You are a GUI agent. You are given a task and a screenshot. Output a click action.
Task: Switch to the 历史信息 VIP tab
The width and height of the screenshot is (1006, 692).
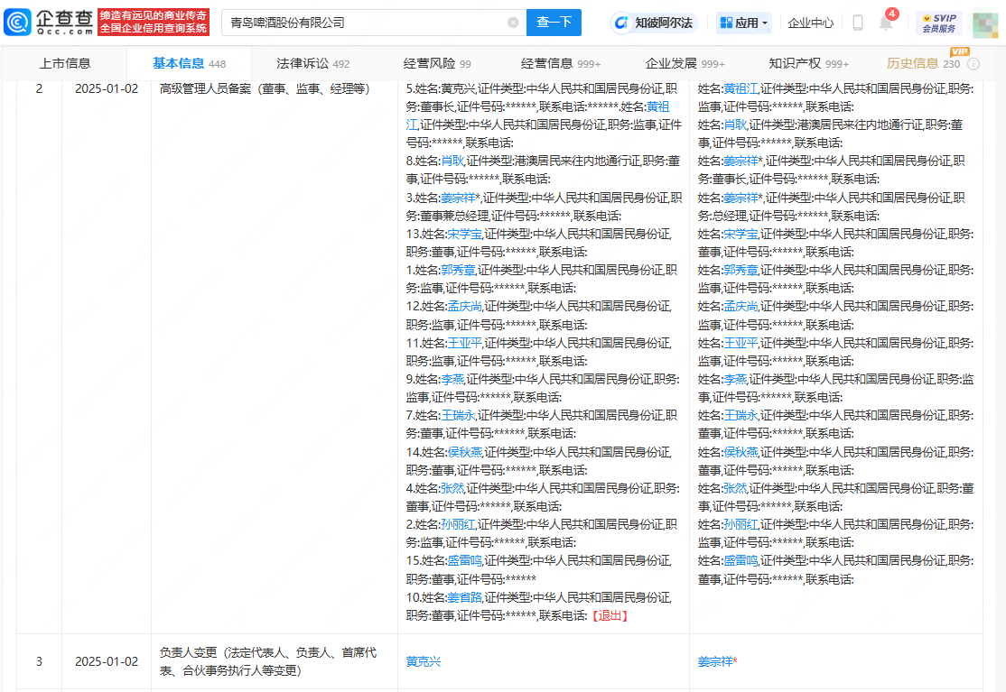tap(923, 63)
